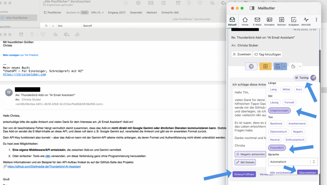Click the envelope get-mail icon in top Mail toolbar
This screenshot has width=327, height=185.
tap(151, 3)
